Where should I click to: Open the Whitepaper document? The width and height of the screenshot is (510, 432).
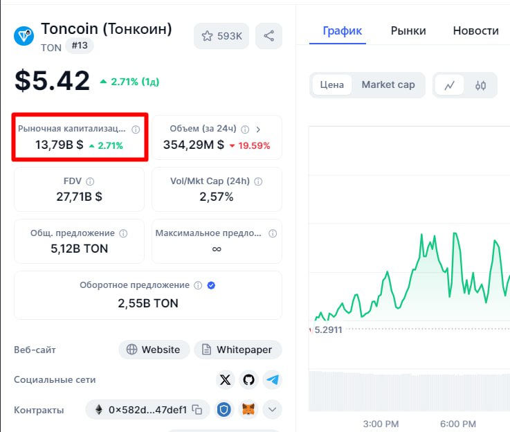pos(238,350)
